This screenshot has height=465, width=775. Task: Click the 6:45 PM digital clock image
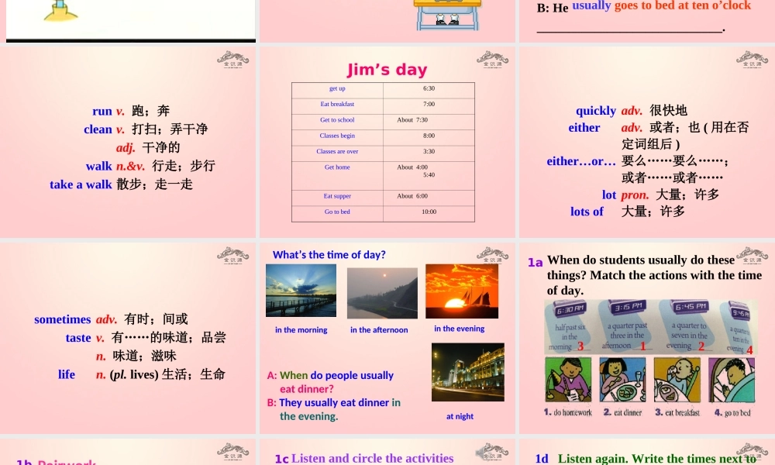pyautogui.click(x=691, y=307)
